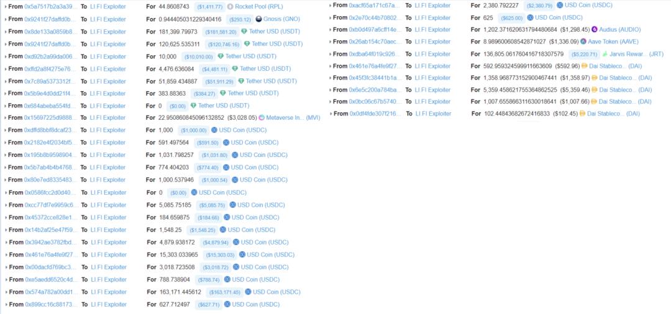Click the USDC icon in the 774.404203 row
The height and width of the screenshot is (314, 671).
(x=226, y=168)
